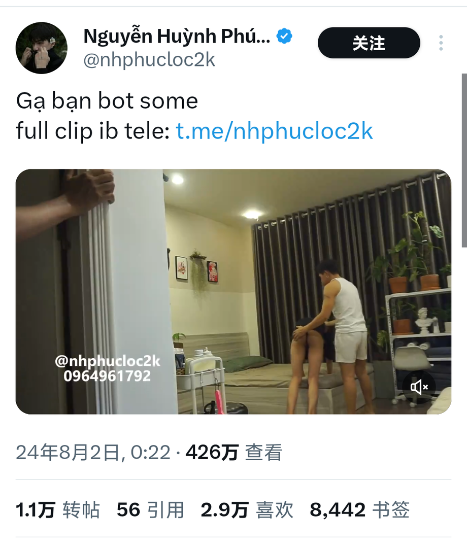Click the @nhphucloc2k watermark on the video

click(x=107, y=361)
